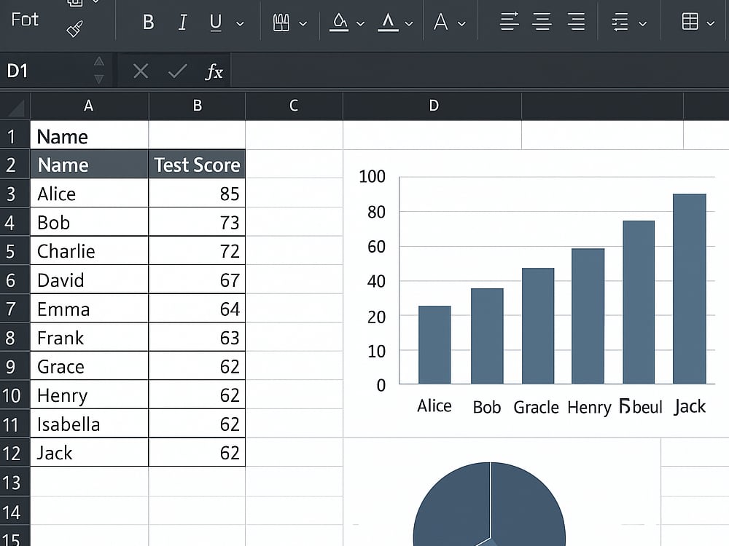The height and width of the screenshot is (546, 729).
Task: Select row 13 header
Action: click(15, 482)
